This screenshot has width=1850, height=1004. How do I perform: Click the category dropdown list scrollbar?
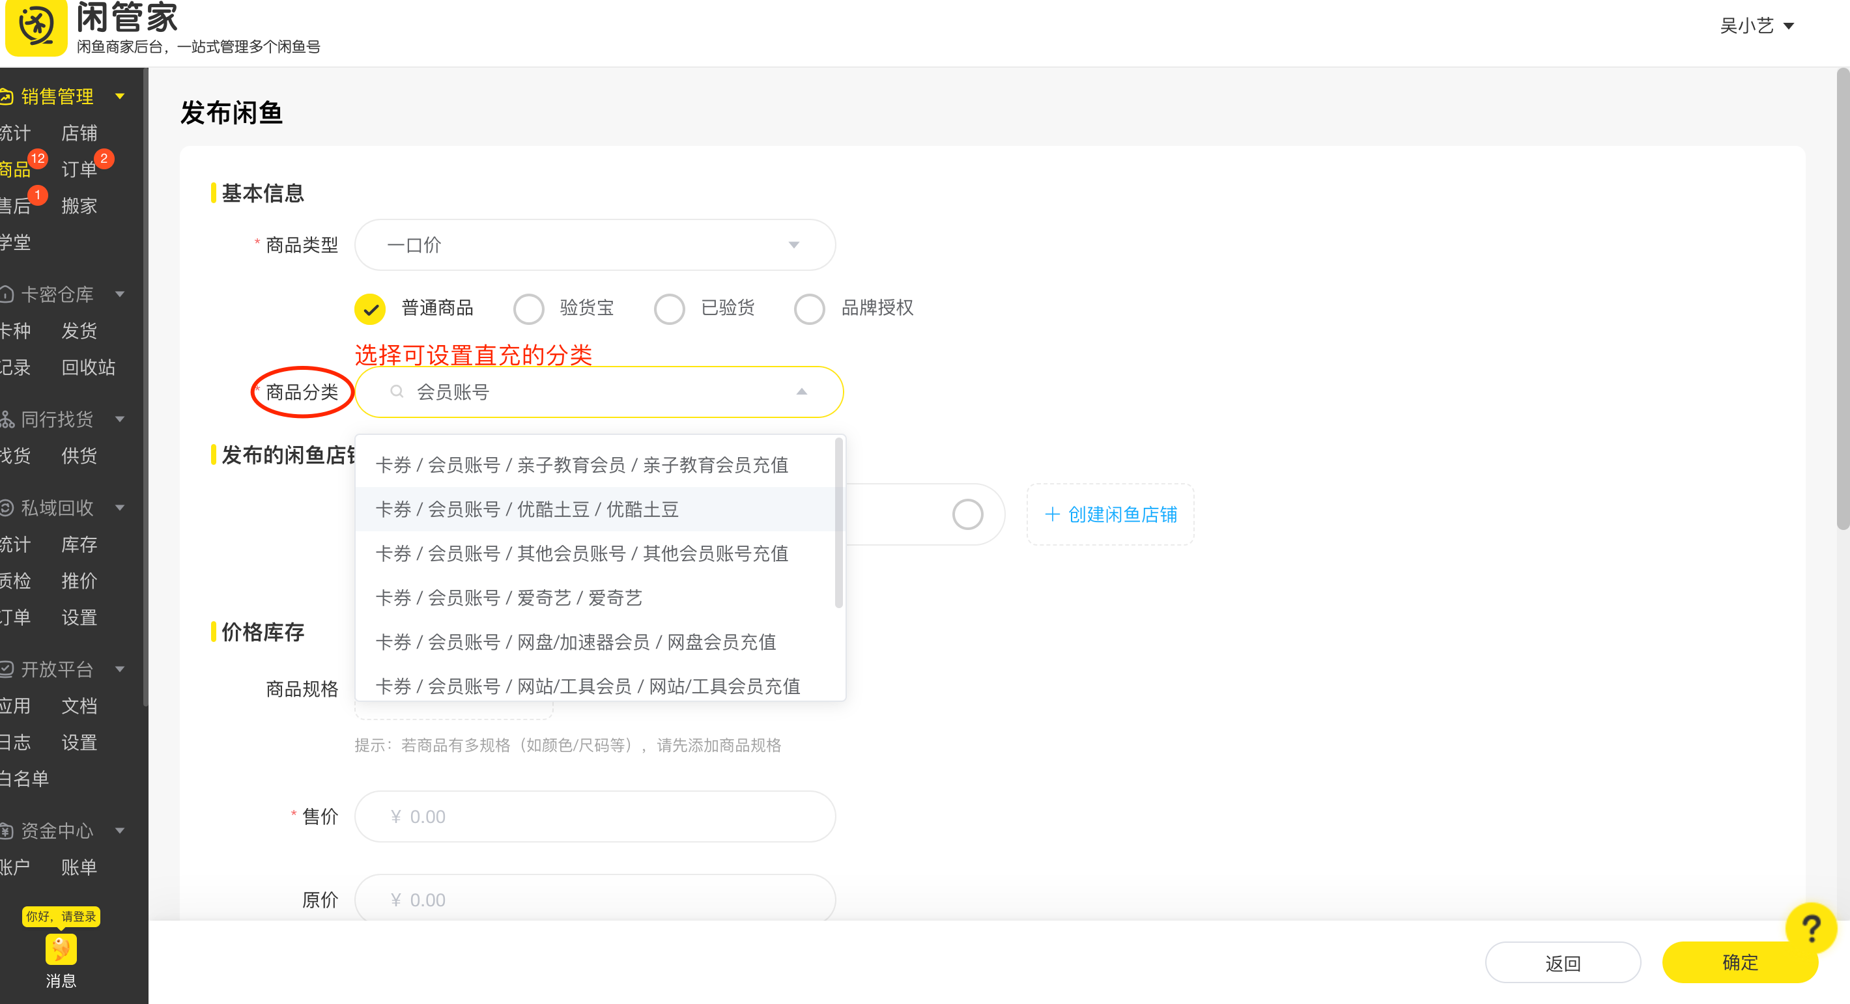[x=838, y=524]
